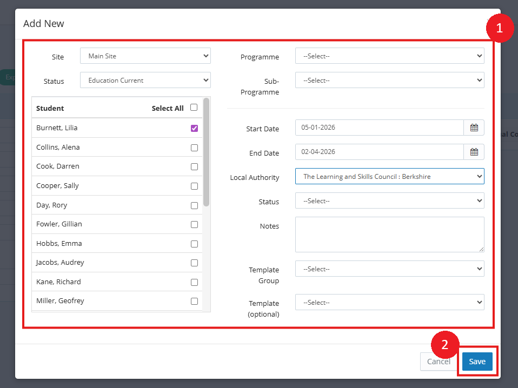Image resolution: width=518 pixels, height=388 pixels.
Task: Click into the Start Date field
Action: click(x=380, y=128)
